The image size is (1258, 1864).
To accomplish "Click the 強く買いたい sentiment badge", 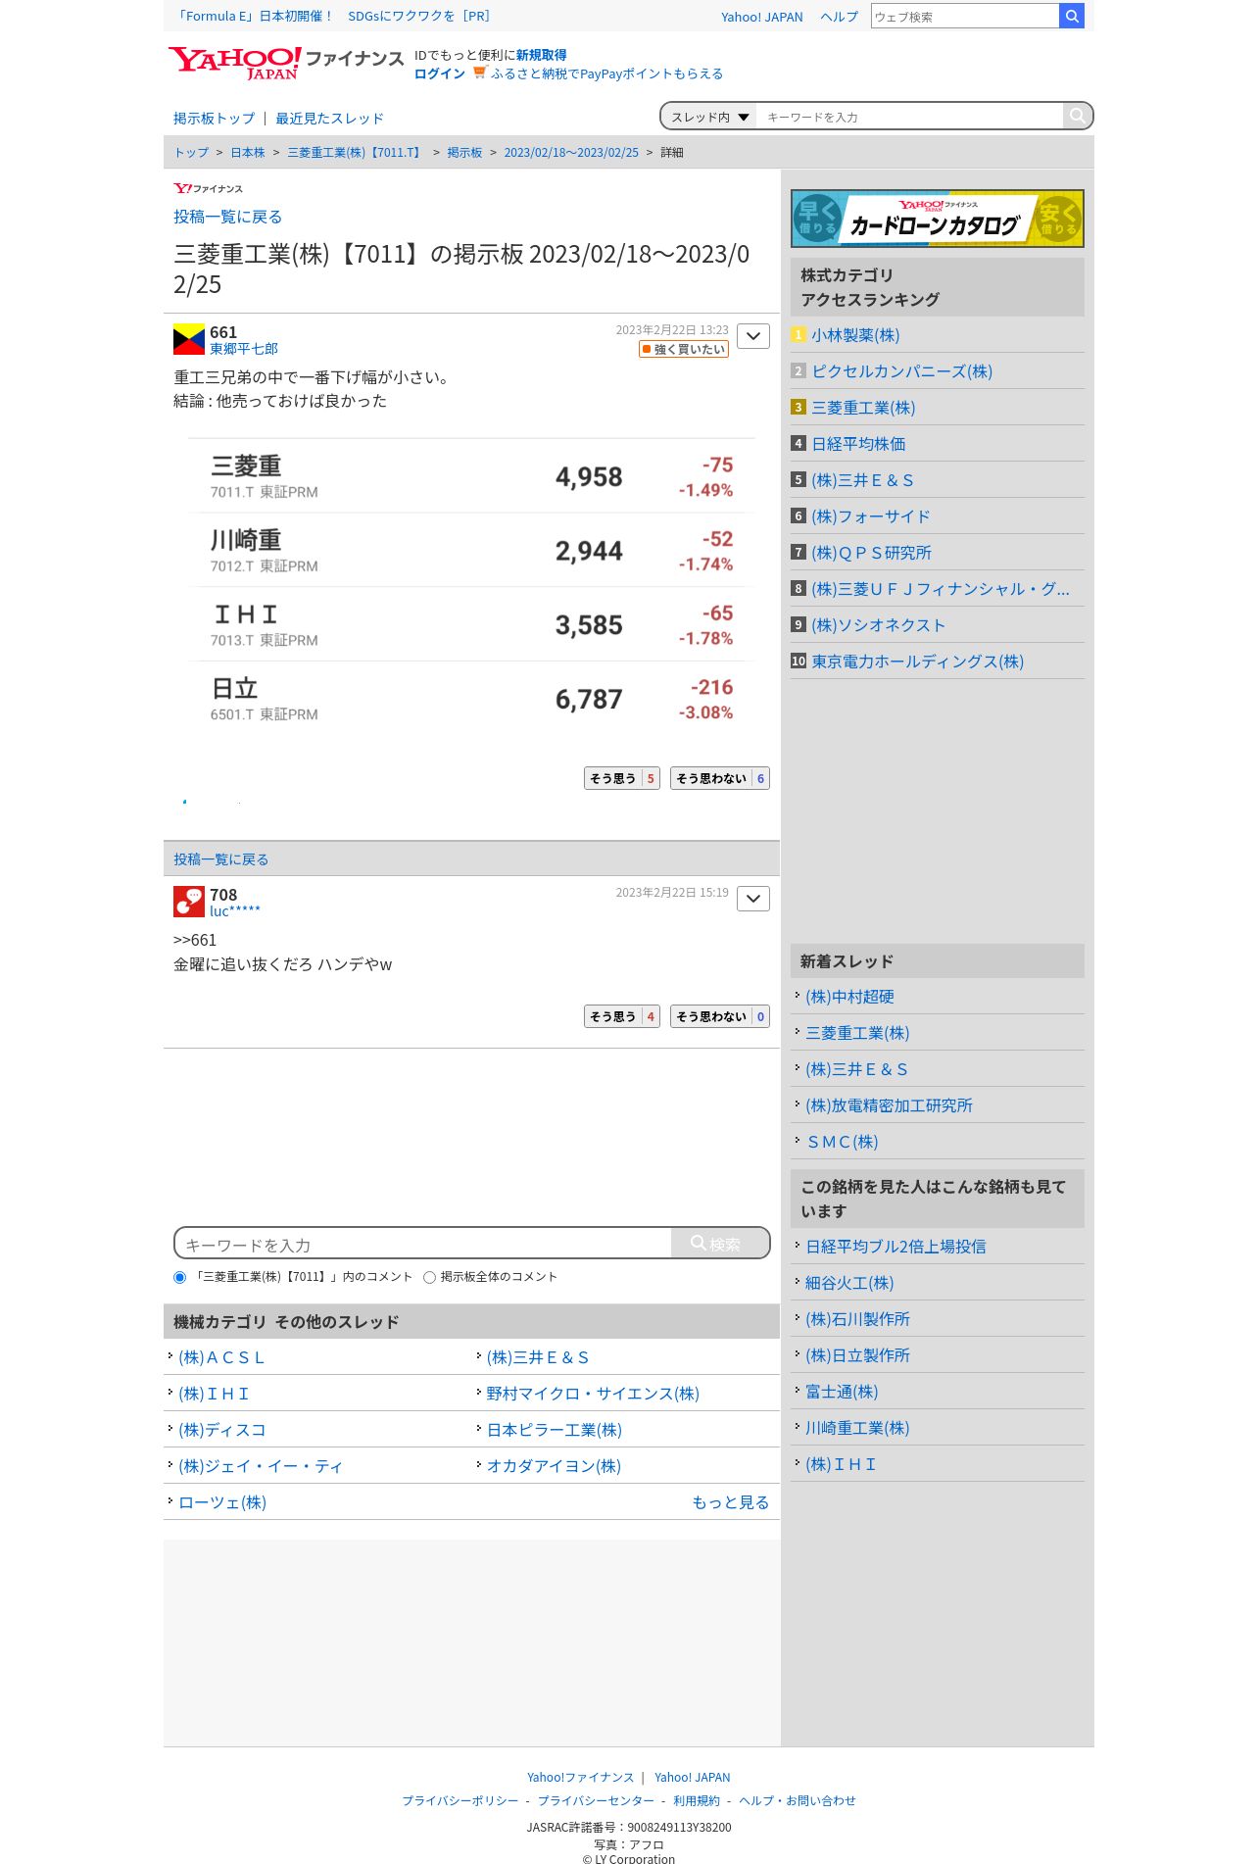I will pyautogui.click(x=684, y=349).
